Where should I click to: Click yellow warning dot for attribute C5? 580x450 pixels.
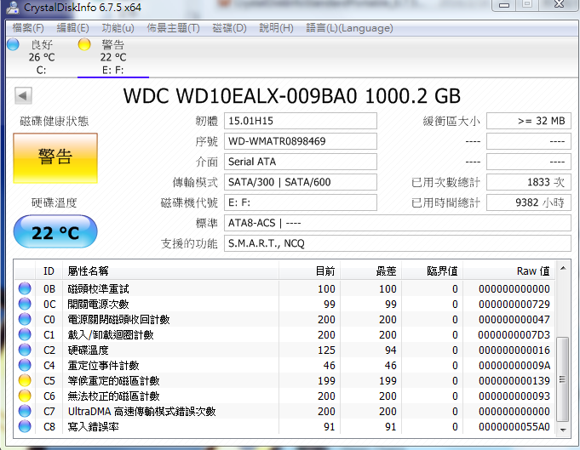point(25,380)
